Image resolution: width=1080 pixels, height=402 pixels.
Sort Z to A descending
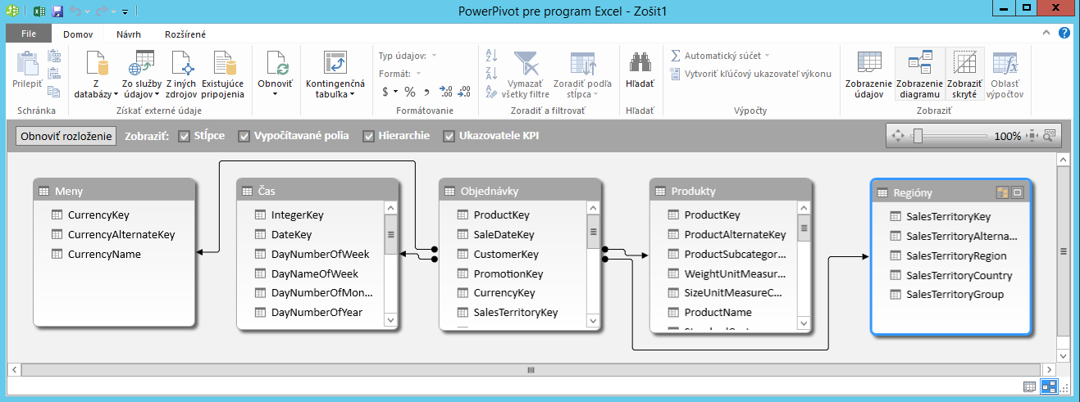click(x=492, y=74)
